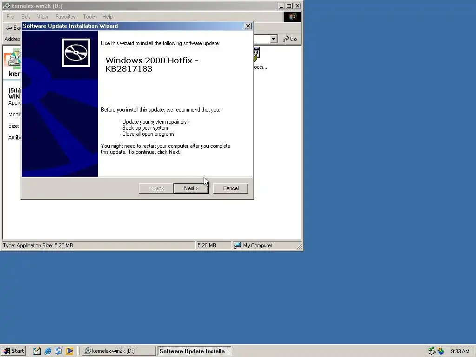Open the Help menu in Explorer
The height and width of the screenshot is (357, 476).
click(107, 17)
